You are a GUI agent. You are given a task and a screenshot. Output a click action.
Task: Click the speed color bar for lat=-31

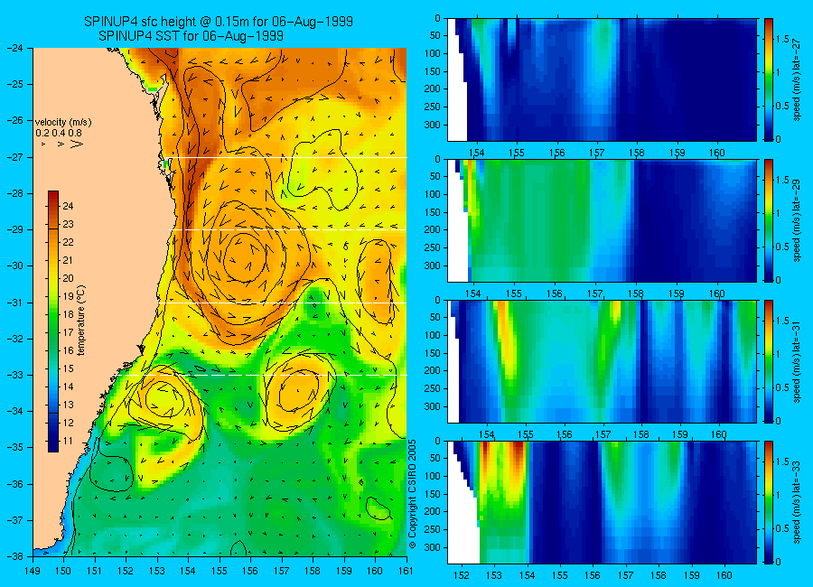[769, 361]
